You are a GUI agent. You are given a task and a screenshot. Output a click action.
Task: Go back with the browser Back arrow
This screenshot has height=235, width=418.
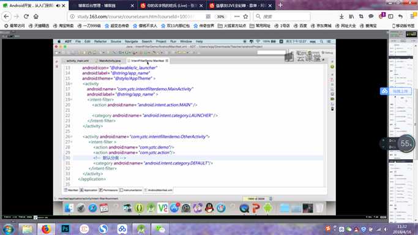6,17
